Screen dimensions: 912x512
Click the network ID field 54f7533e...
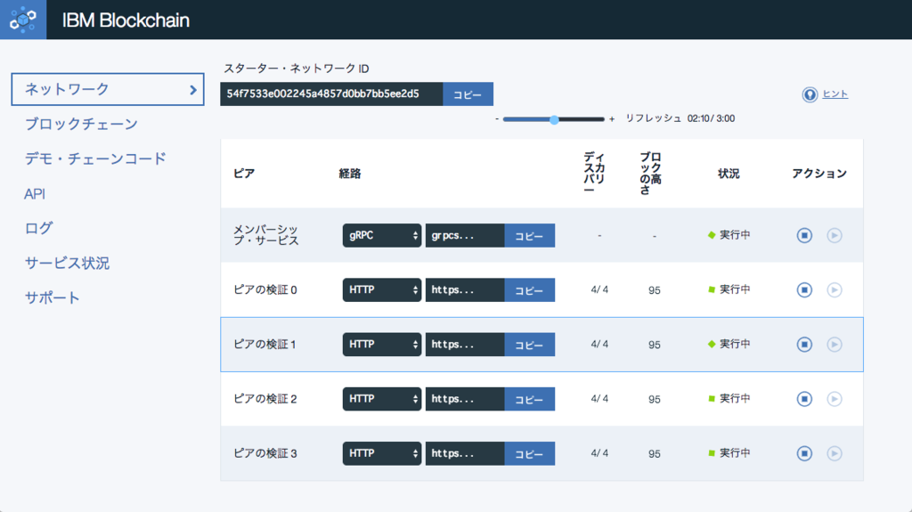tap(331, 94)
